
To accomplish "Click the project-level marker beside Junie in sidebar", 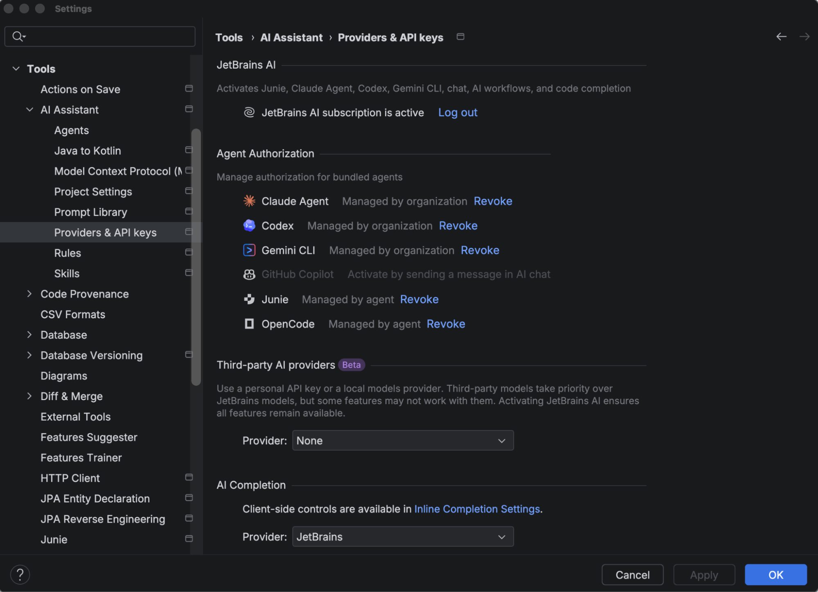I will 189,539.
